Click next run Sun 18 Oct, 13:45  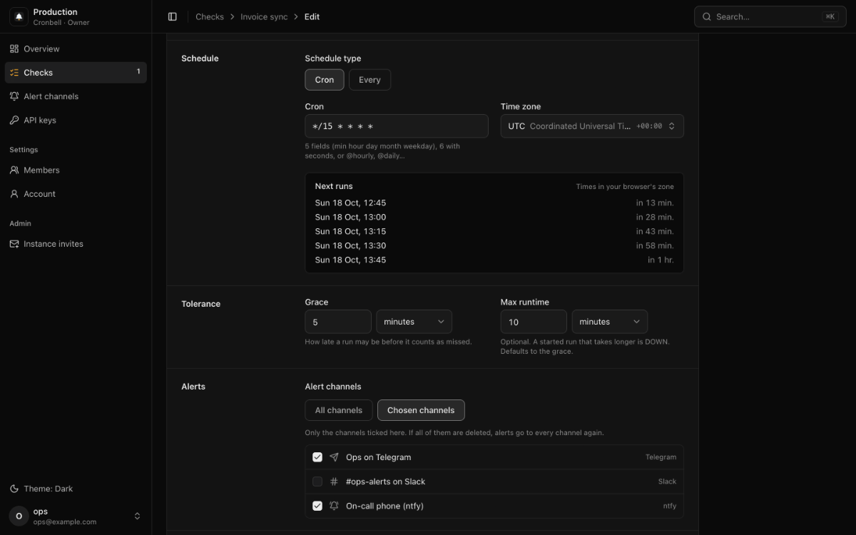point(350,260)
